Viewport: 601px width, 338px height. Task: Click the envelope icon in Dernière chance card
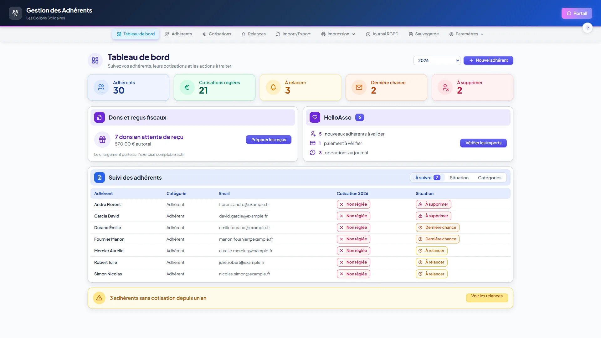click(x=359, y=87)
